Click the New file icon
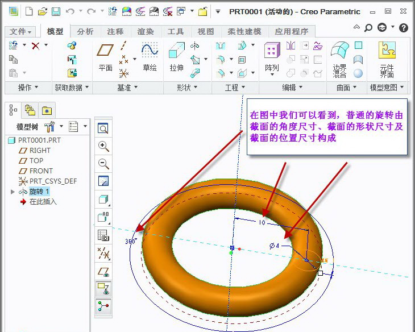The image size is (415, 332). [29, 11]
